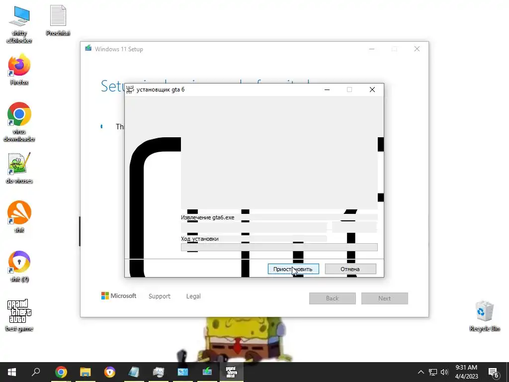Open the Chrome shortcut named virus downloader
This screenshot has width=509, height=382.
coord(19,122)
